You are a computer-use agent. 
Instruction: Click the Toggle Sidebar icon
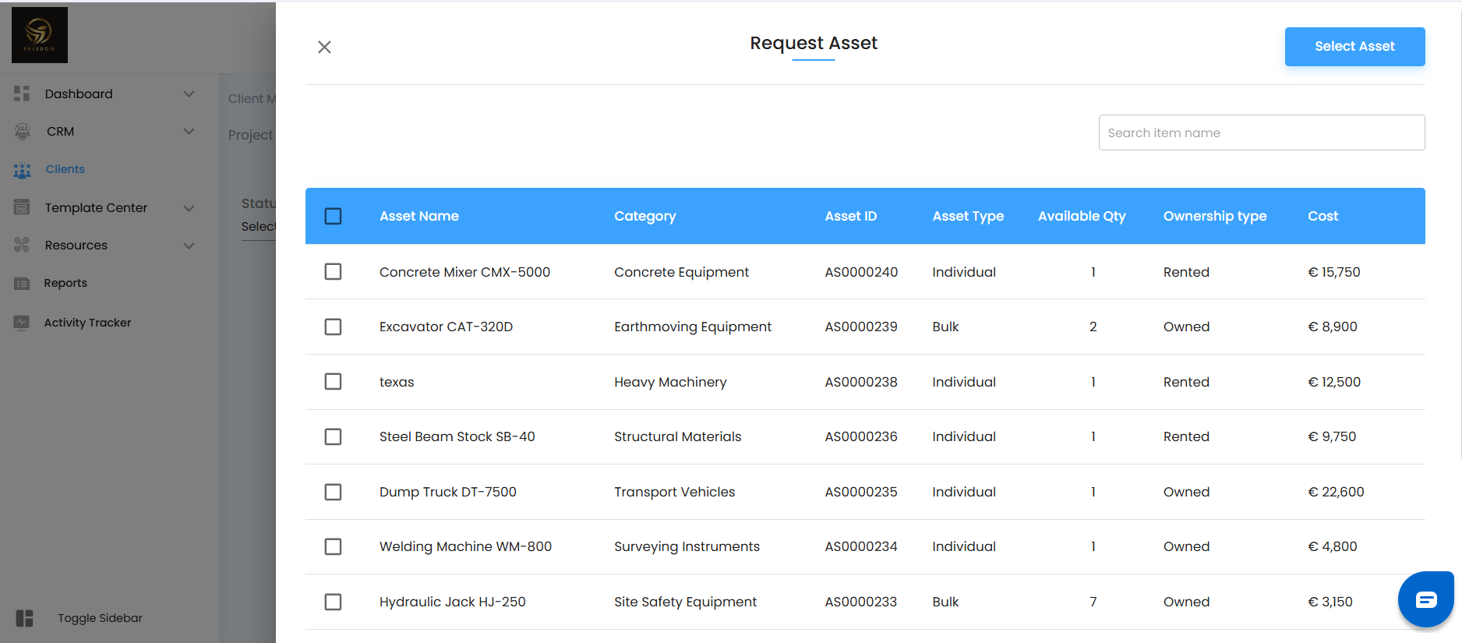click(x=25, y=618)
